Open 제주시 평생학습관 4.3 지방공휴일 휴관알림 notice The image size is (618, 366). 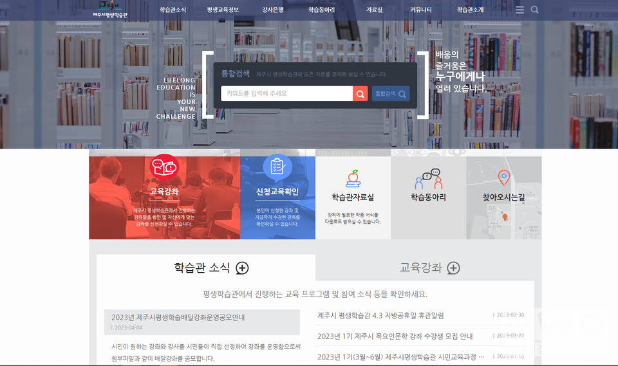pyautogui.click(x=380, y=316)
